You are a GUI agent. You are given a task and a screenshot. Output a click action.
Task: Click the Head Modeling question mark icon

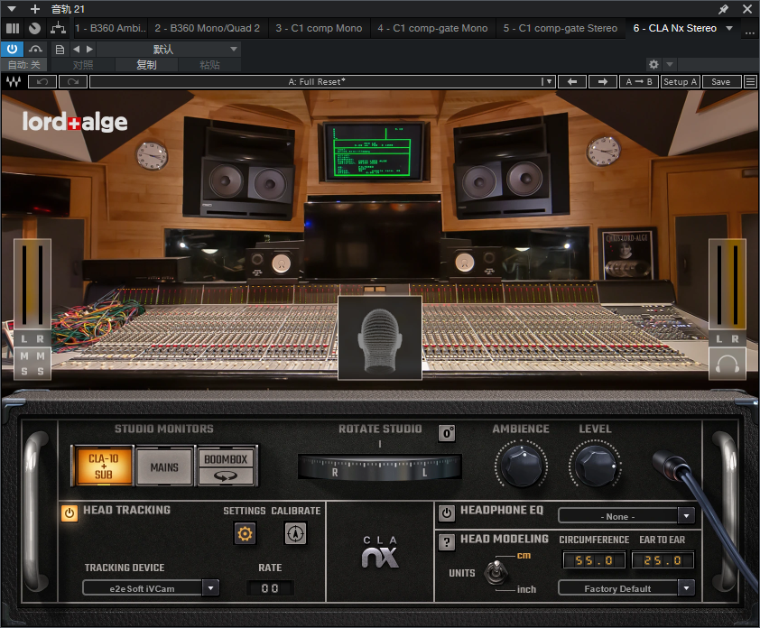click(x=447, y=541)
